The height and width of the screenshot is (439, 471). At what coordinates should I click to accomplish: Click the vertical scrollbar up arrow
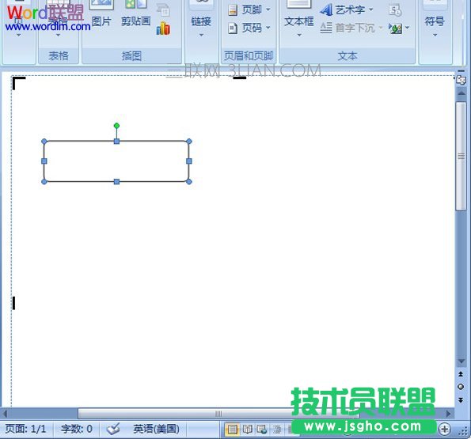(x=462, y=93)
